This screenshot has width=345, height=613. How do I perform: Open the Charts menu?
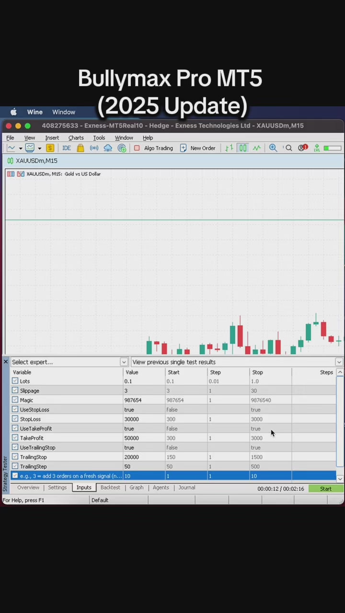pos(76,137)
